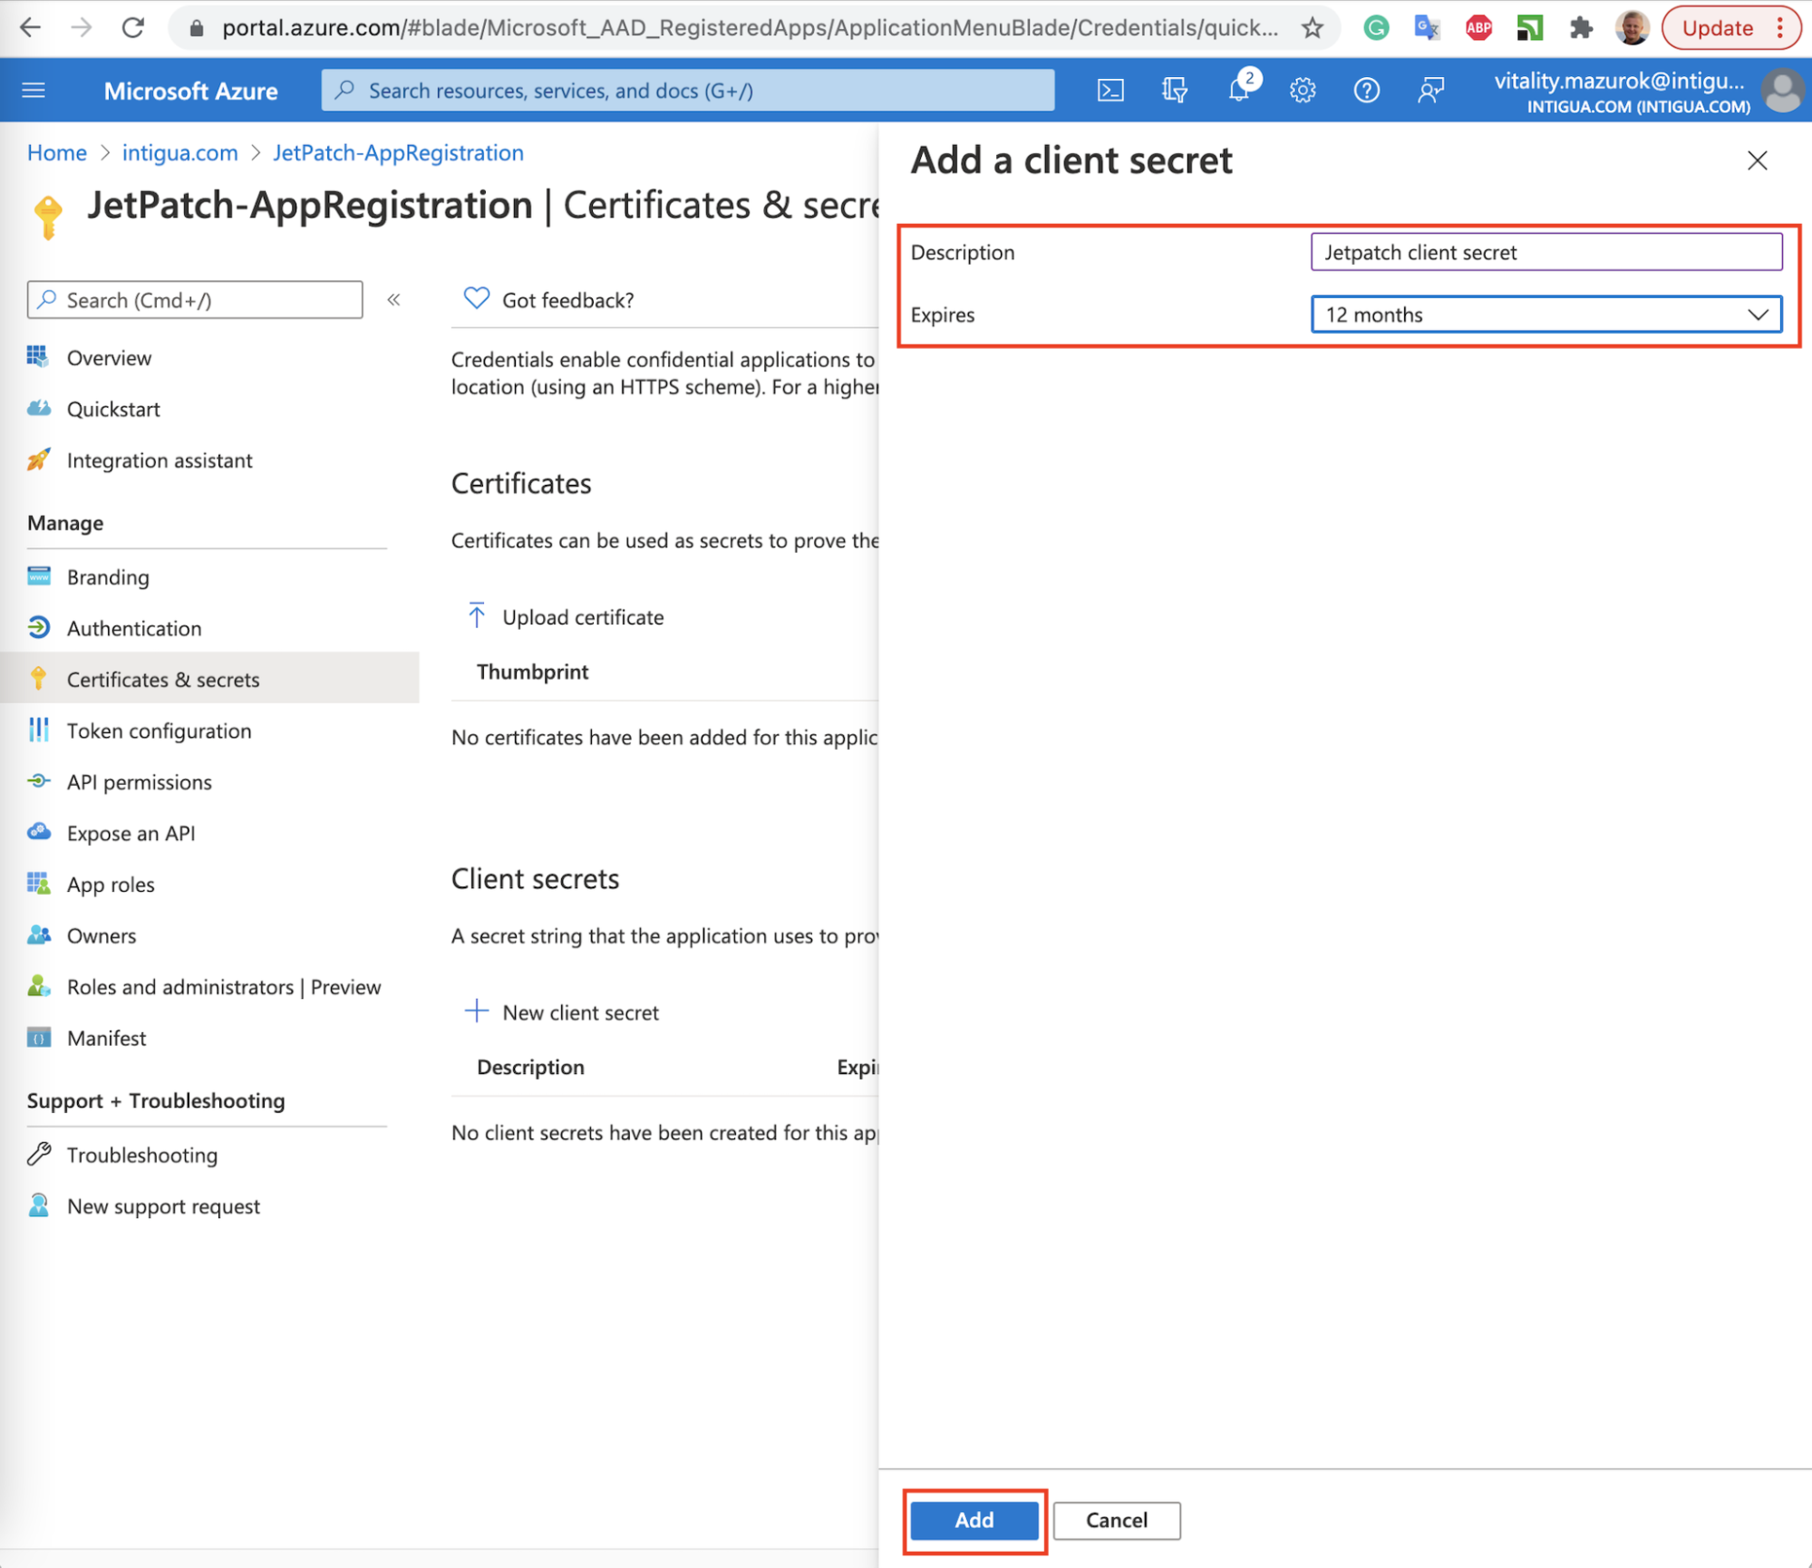Screen dimensions: 1812x1568
Task: Open Azure Cloud Shell icon
Action: coord(1110,90)
